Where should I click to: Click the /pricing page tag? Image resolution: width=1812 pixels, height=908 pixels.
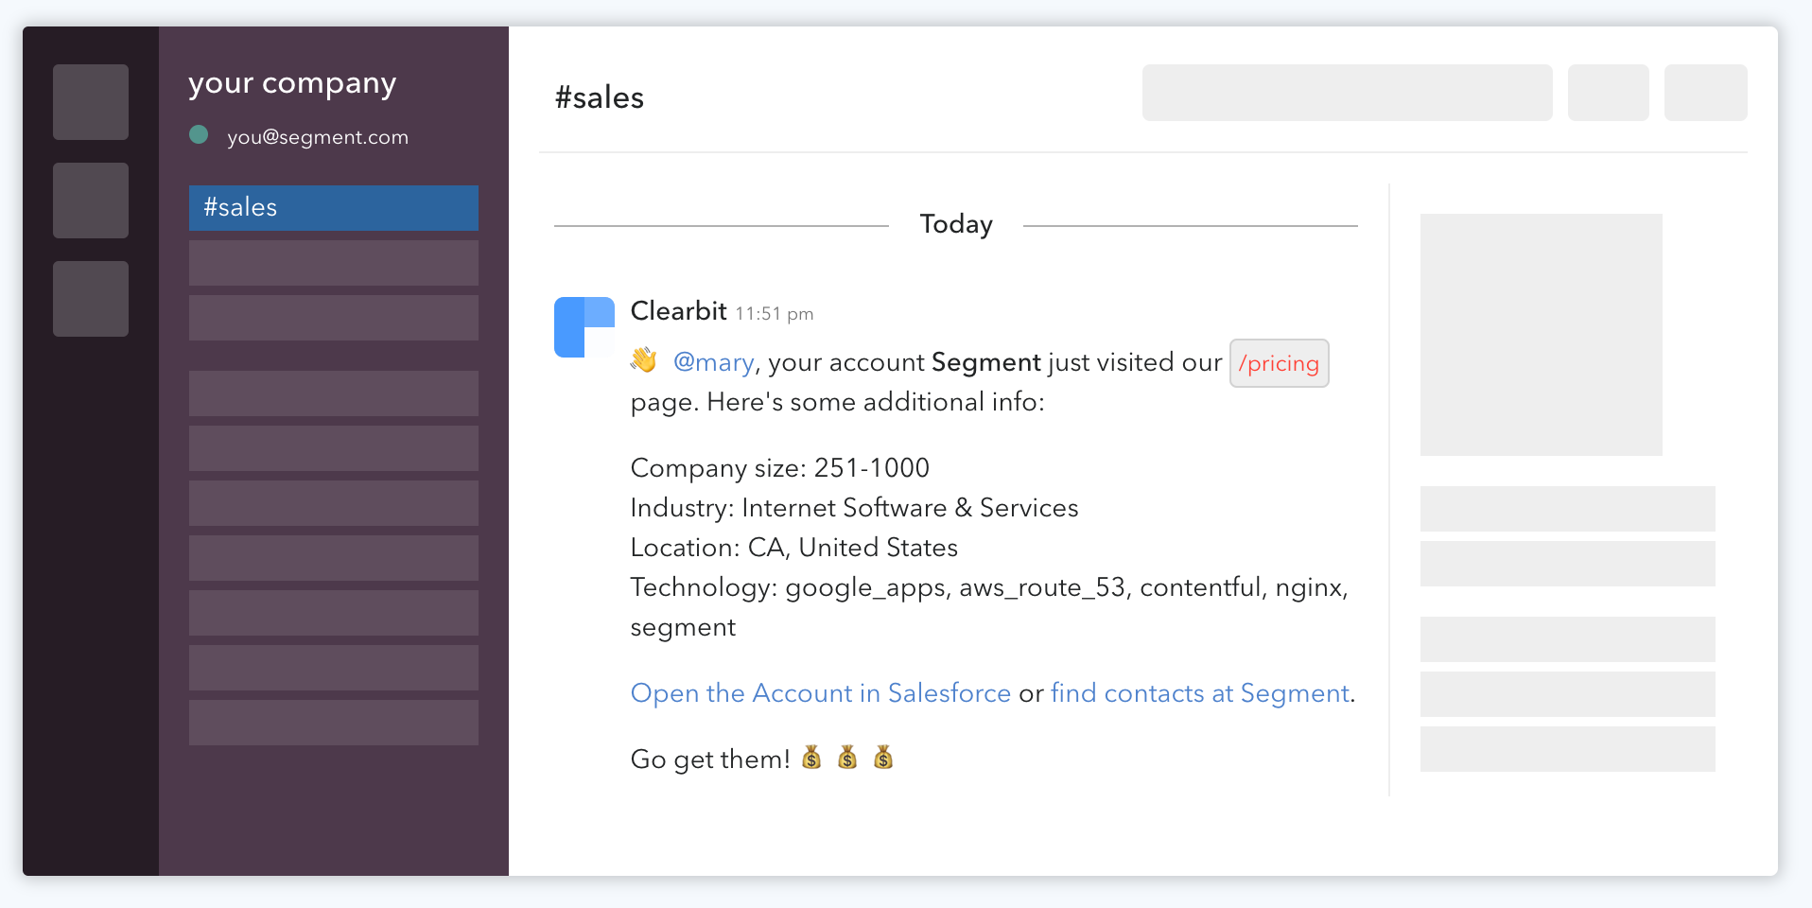click(1280, 363)
